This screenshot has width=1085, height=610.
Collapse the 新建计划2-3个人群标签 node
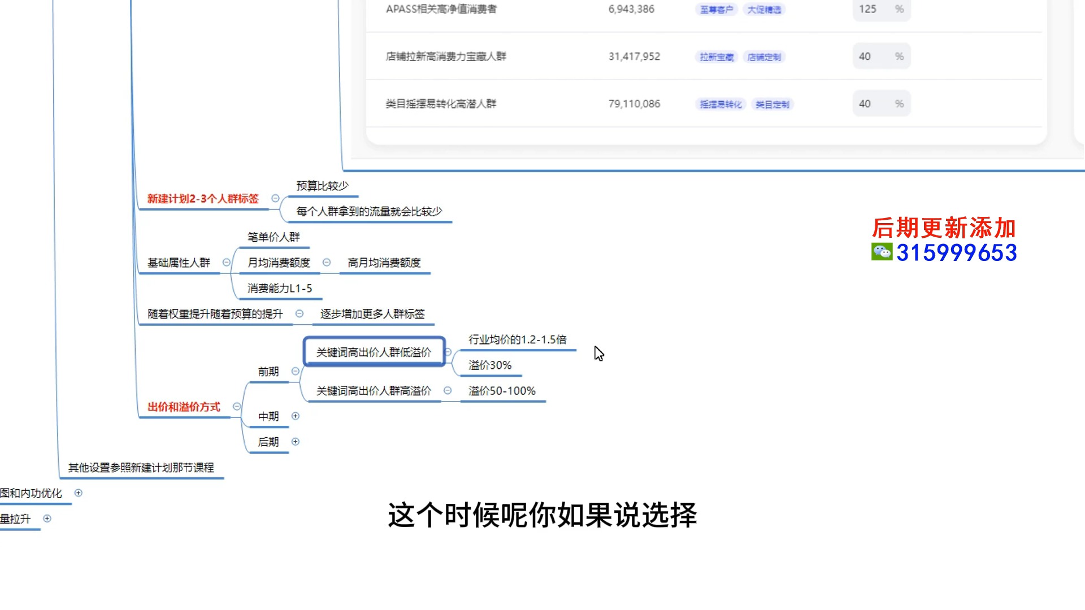tap(275, 198)
